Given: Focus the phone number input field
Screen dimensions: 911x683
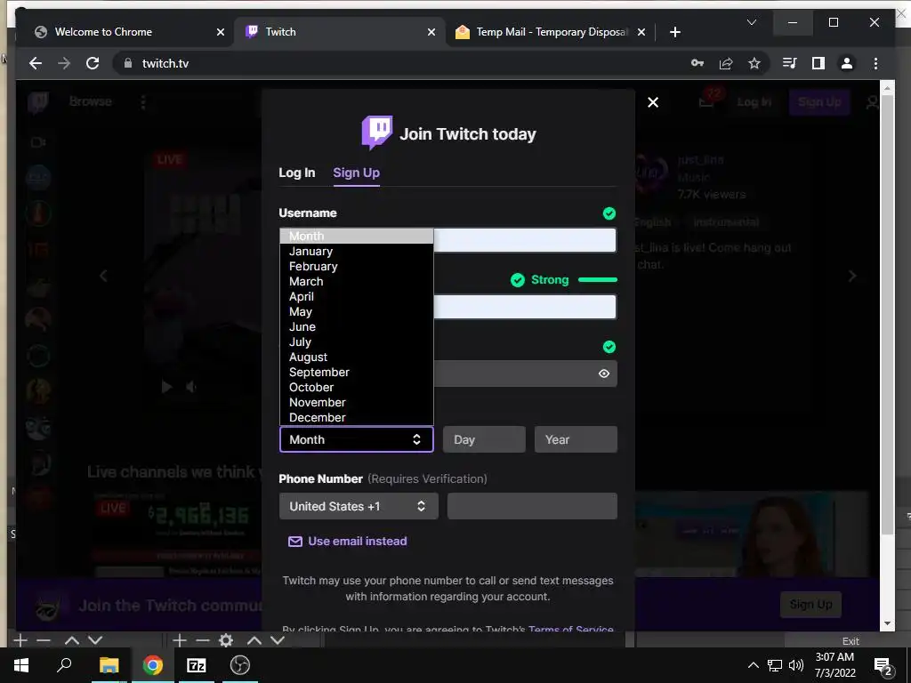Looking at the screenshot, I should click(532, 506).
